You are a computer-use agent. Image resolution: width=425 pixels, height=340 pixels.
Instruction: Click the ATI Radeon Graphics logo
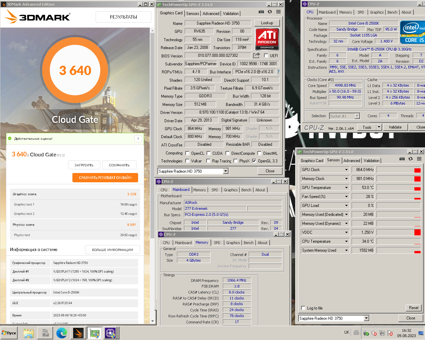click(x=267, y=39)
